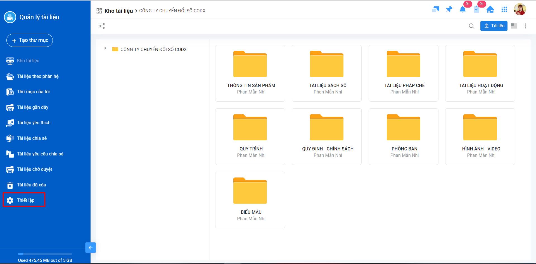
Task: Open Tài liệu đã xóa trash
Action: pyautogui.click(x=26, y=185)
